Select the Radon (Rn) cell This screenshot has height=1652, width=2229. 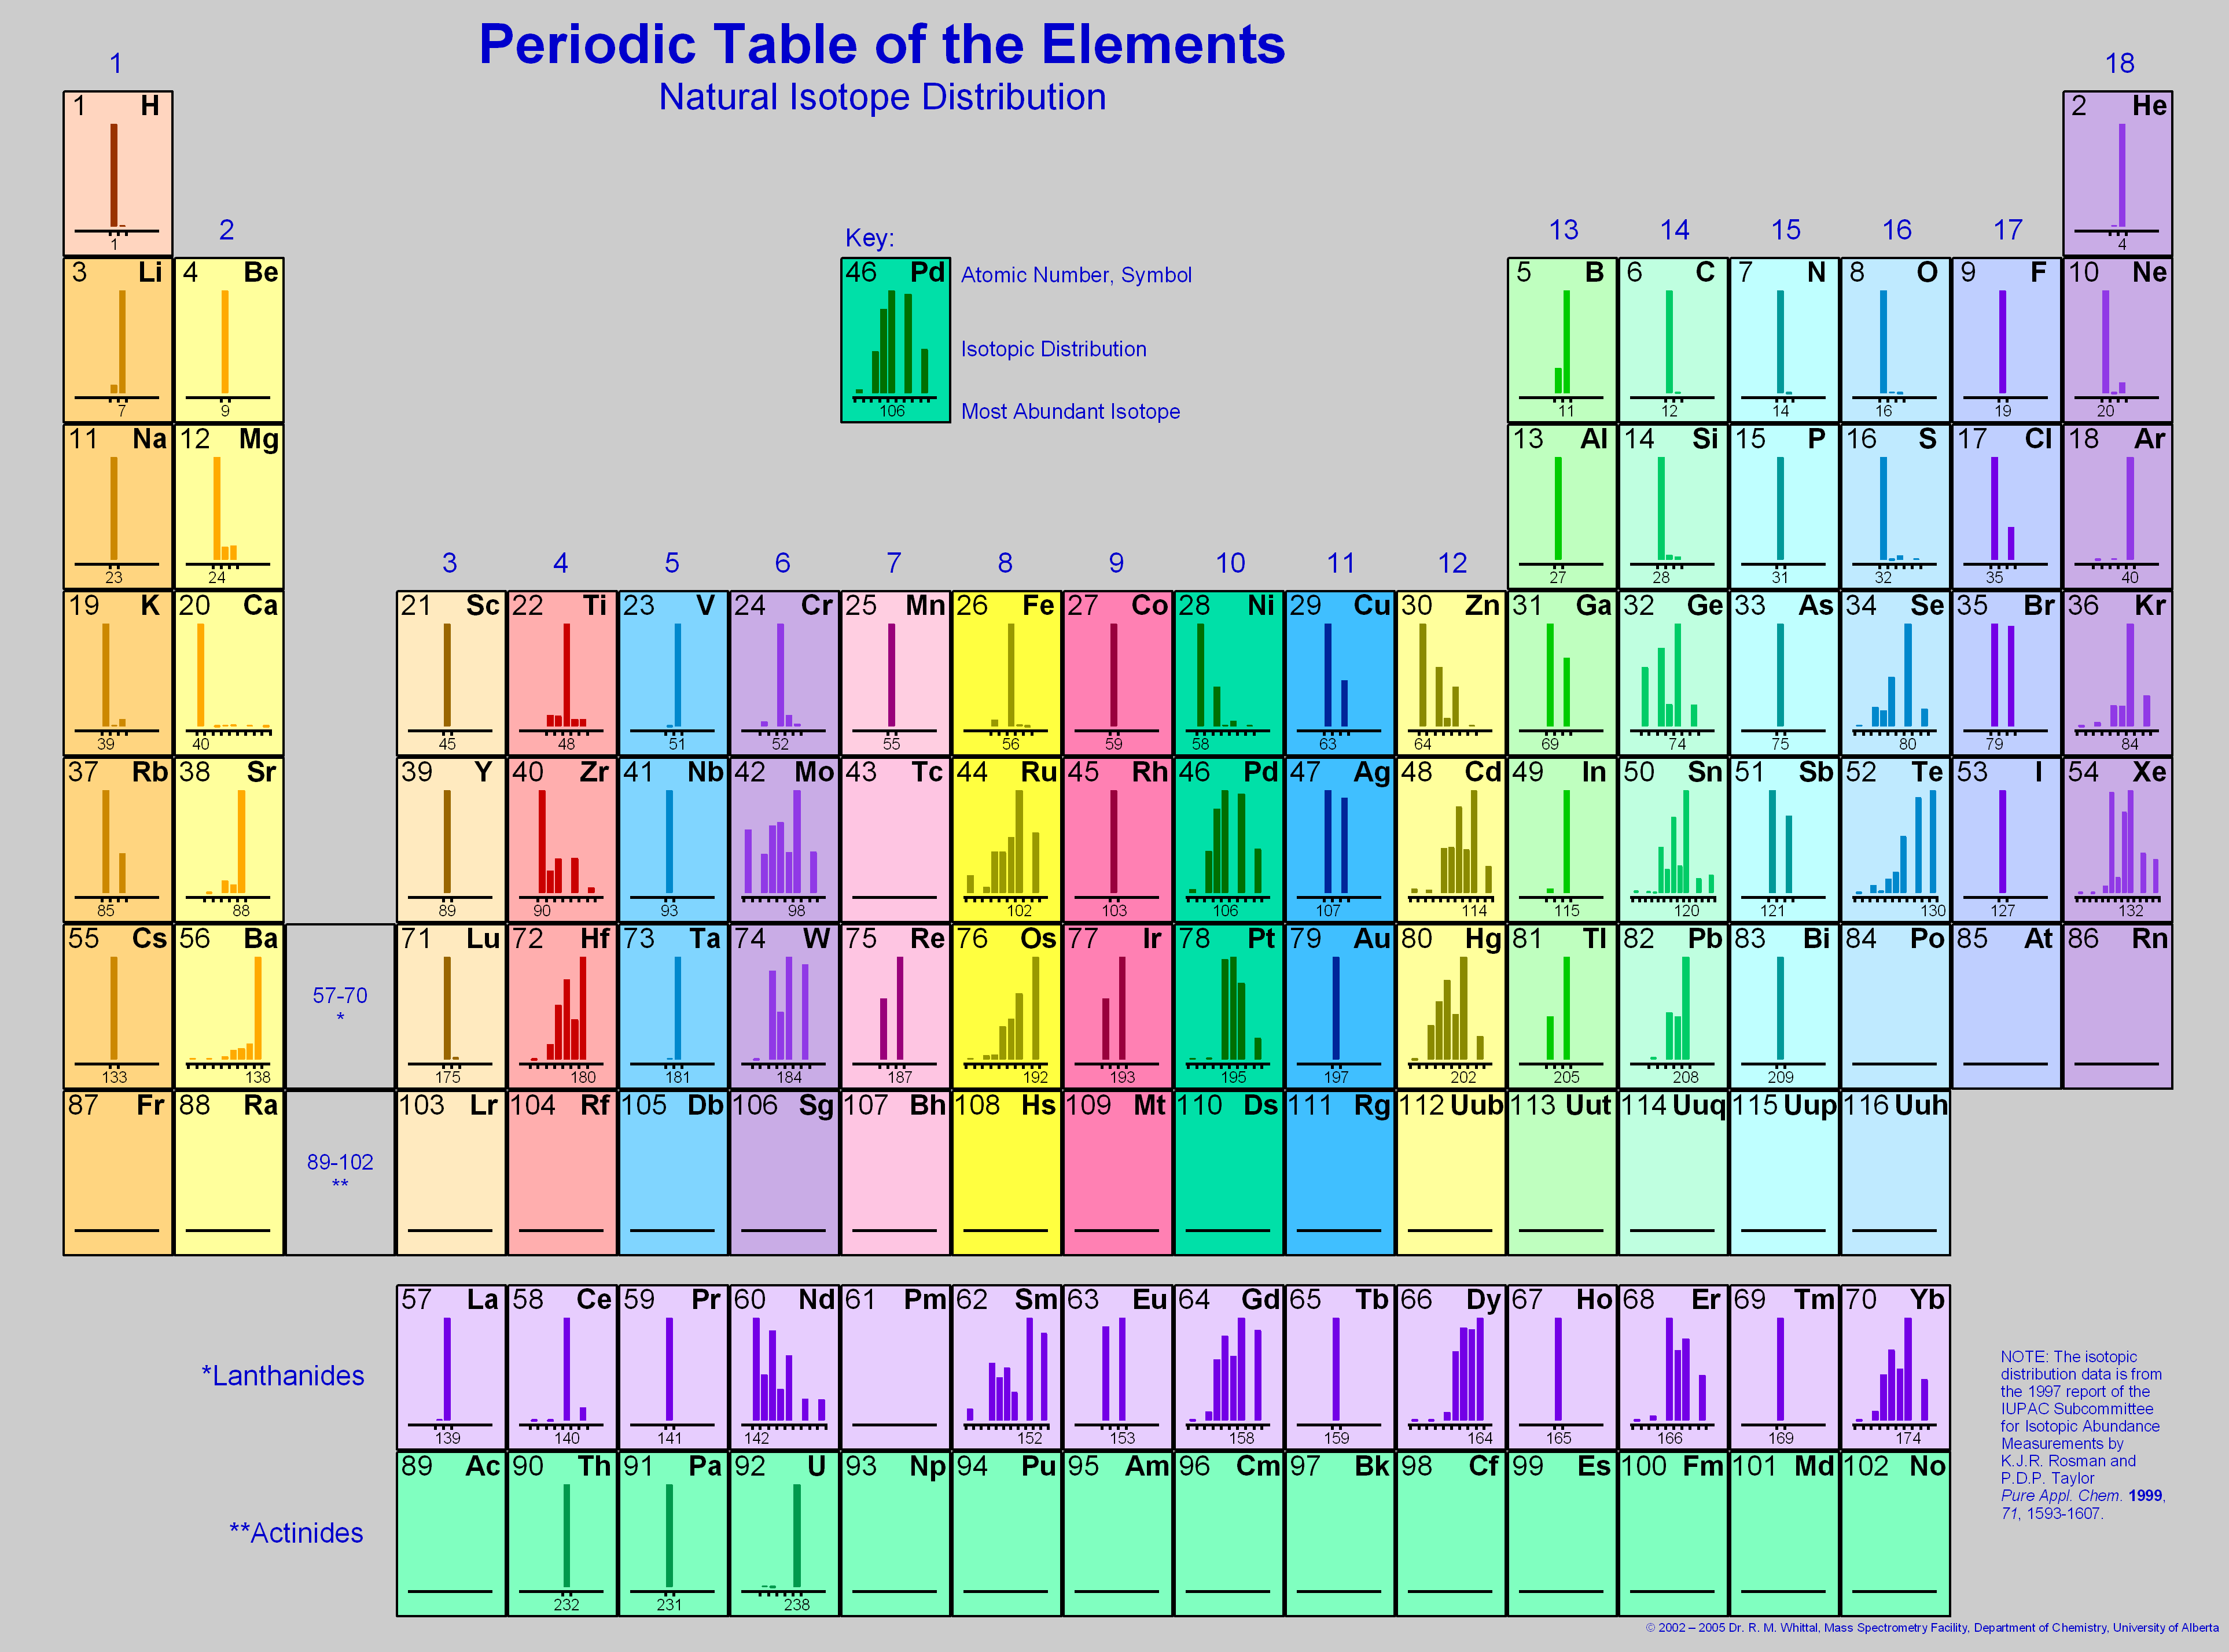[x=2118, y=1006]
